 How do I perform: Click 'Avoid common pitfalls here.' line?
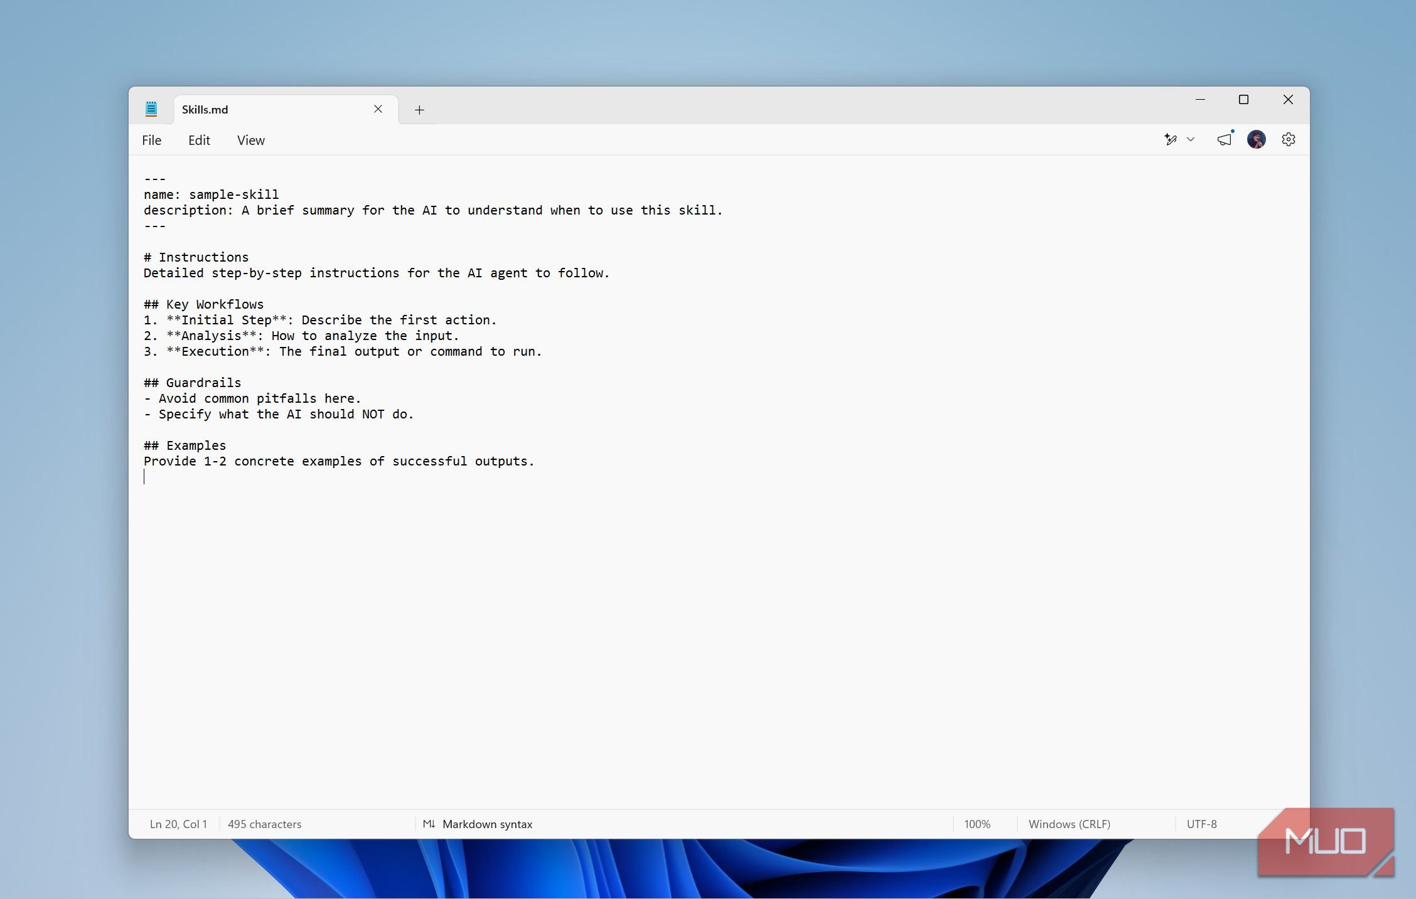252,398
